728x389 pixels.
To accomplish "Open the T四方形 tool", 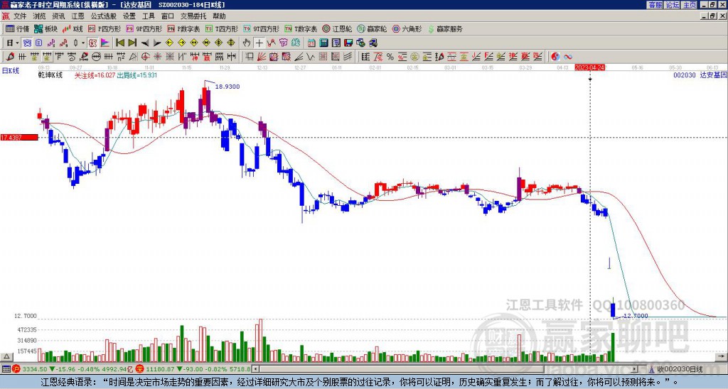I will [222, 28].
